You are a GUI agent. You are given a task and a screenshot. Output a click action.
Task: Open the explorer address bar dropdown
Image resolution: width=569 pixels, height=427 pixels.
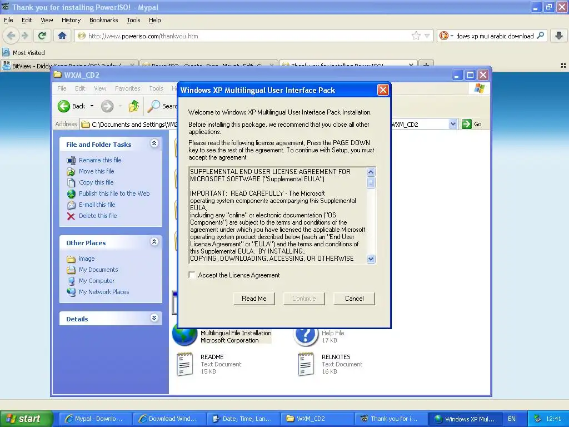point(452,124)
